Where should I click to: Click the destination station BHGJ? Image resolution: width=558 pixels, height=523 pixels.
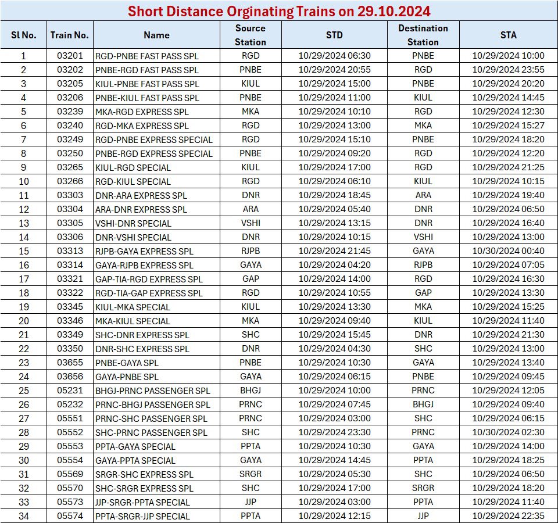(423, 404)
